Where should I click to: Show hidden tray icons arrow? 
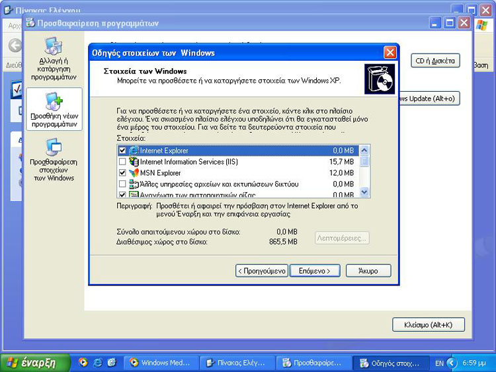click(x=452, y=363)
